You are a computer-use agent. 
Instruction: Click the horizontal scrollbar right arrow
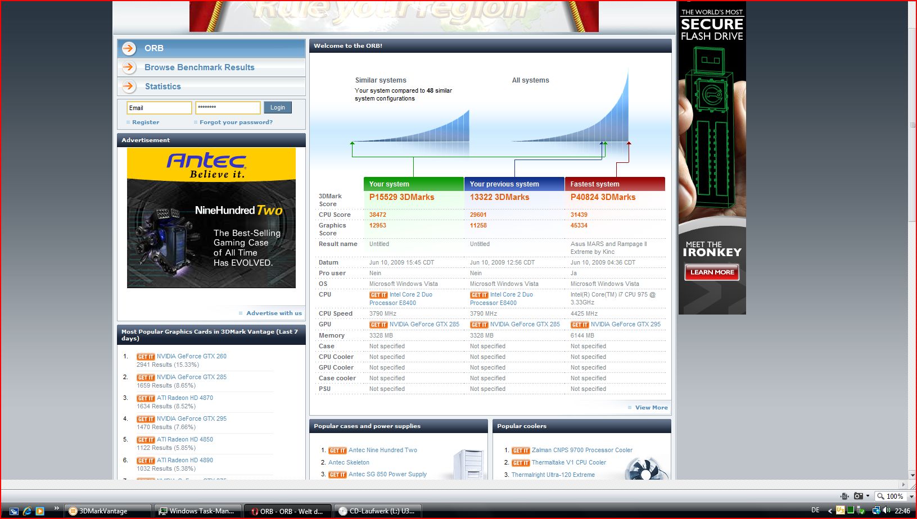[904, 484]
